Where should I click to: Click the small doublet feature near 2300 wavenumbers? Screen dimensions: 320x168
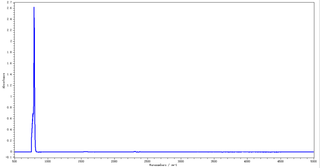click(135, 151)
